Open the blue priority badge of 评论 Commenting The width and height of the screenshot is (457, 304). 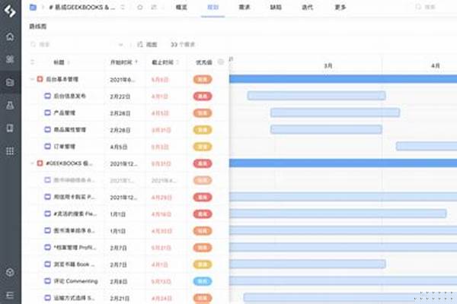pos(203,281)
